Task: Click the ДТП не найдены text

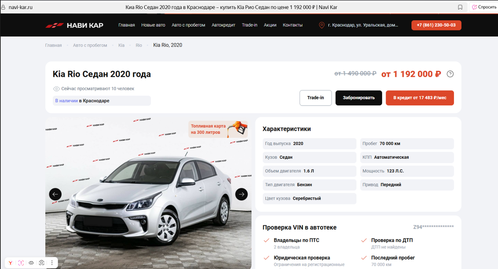Action: [x=388, y=247]
